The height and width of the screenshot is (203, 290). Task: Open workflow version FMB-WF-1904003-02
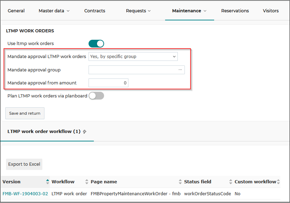click(x=25, y=194)
